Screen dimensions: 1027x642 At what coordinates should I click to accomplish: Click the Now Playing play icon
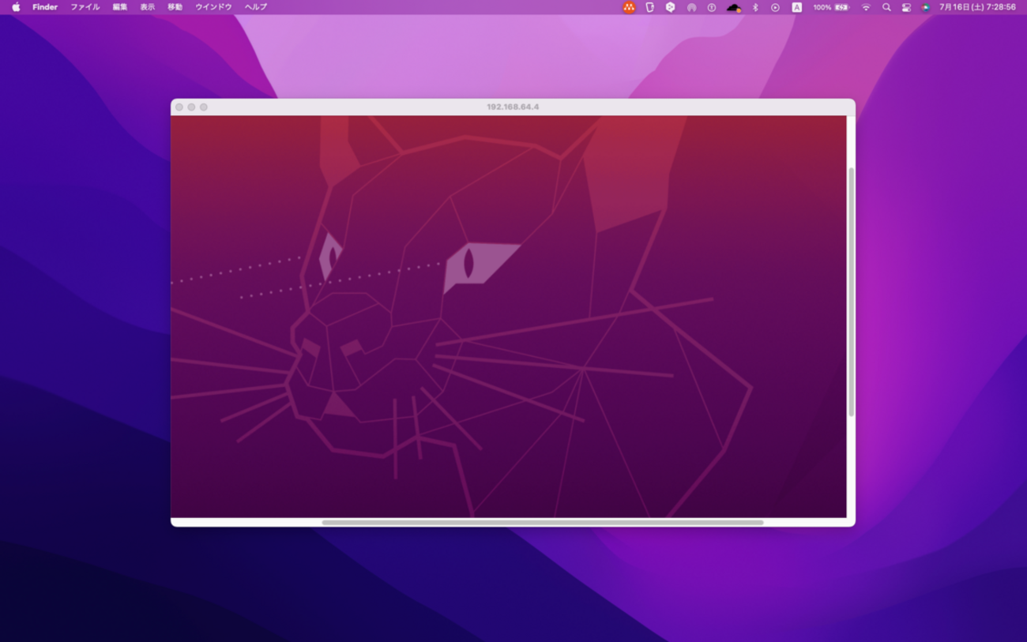tap(775, 7)
